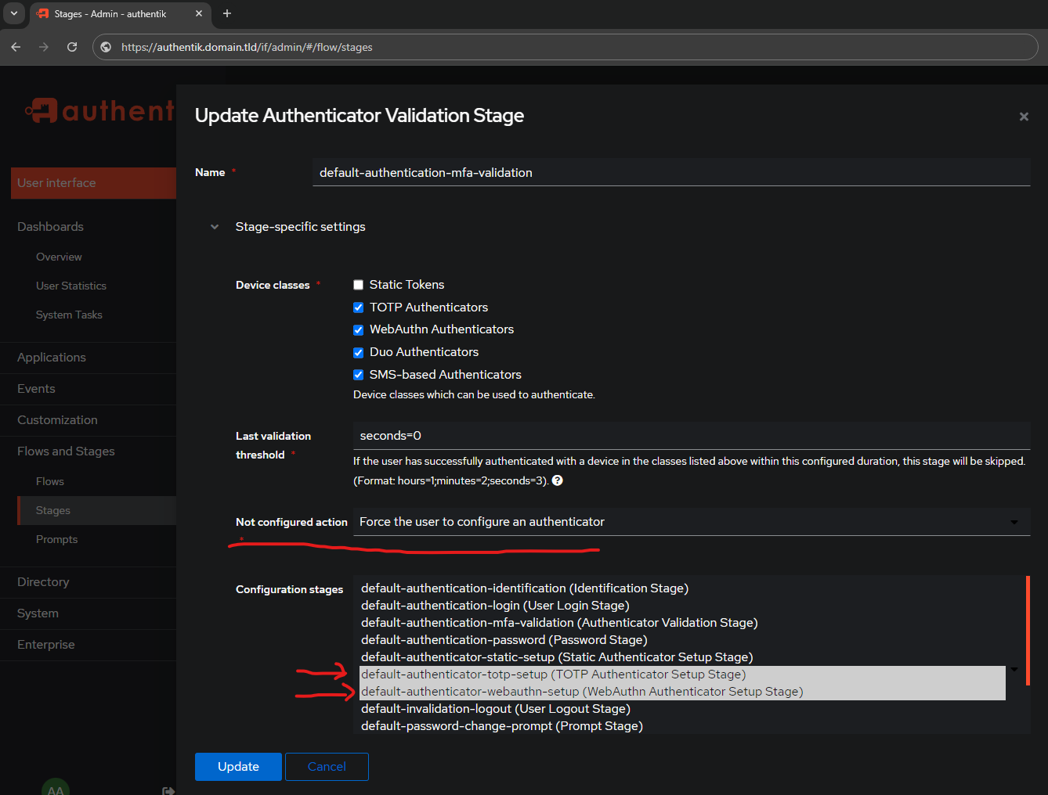Close the Update Authenticator Validation Stage dialog
1048x795 pixels.
(x=1024, y=117)
